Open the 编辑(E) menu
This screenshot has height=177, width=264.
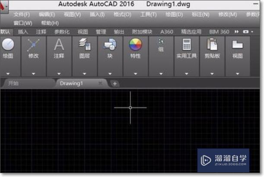point(47,15)
